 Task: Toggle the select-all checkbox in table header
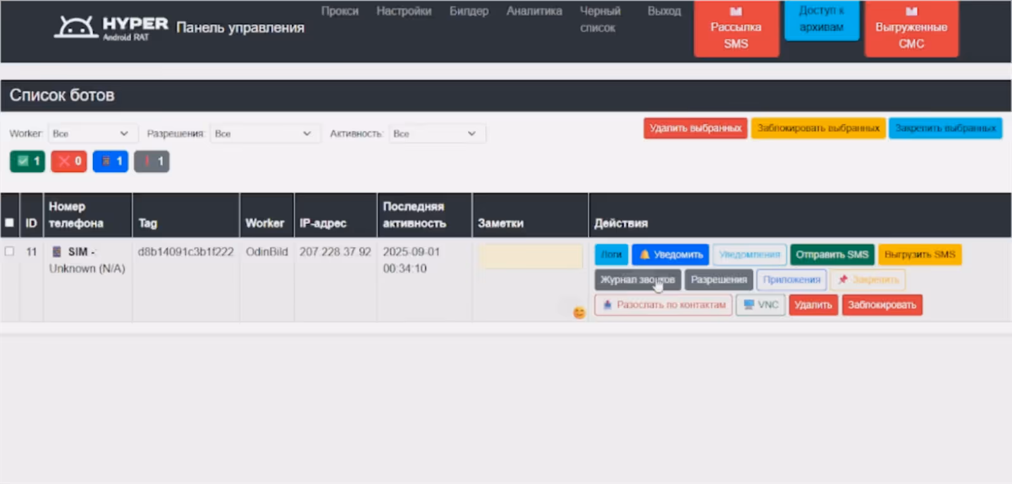pyautogui.click(x=9, y=222)
